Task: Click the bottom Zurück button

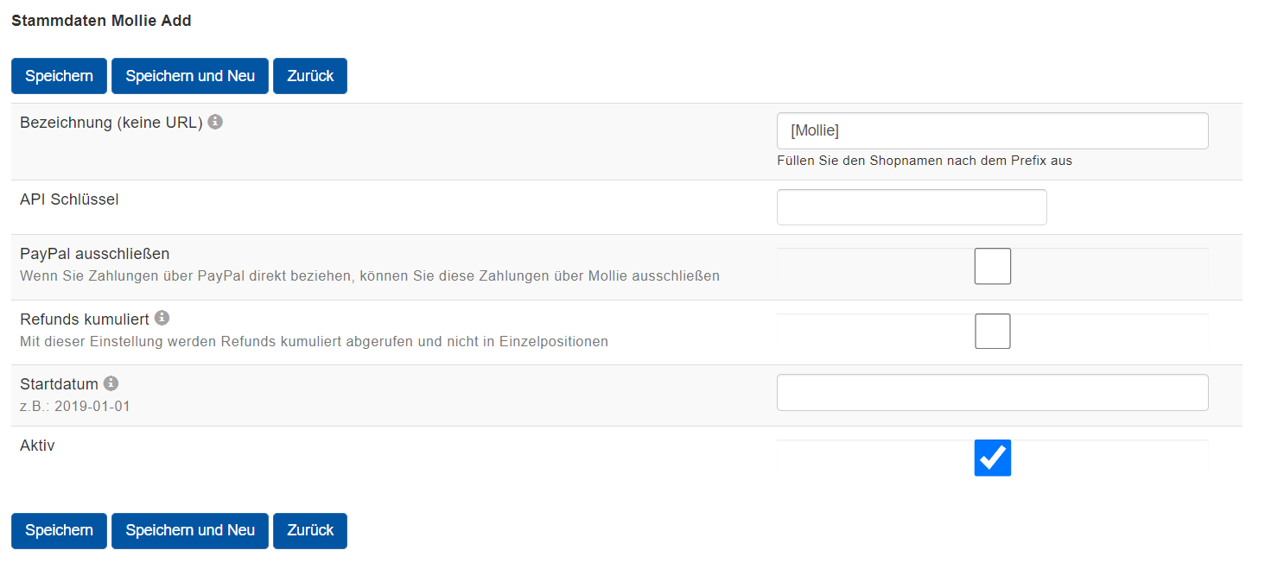Action: [310, 531]
